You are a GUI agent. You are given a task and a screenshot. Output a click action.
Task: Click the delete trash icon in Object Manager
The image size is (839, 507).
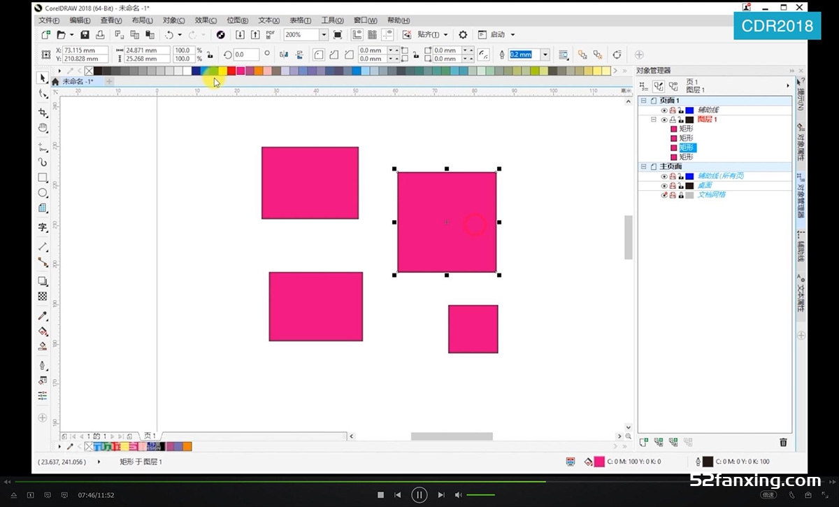783,442
